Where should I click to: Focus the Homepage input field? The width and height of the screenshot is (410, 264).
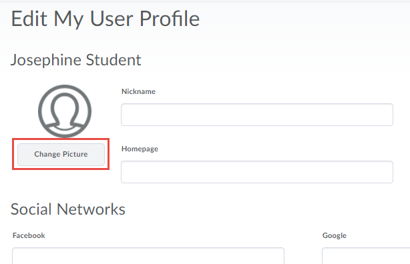257,172
